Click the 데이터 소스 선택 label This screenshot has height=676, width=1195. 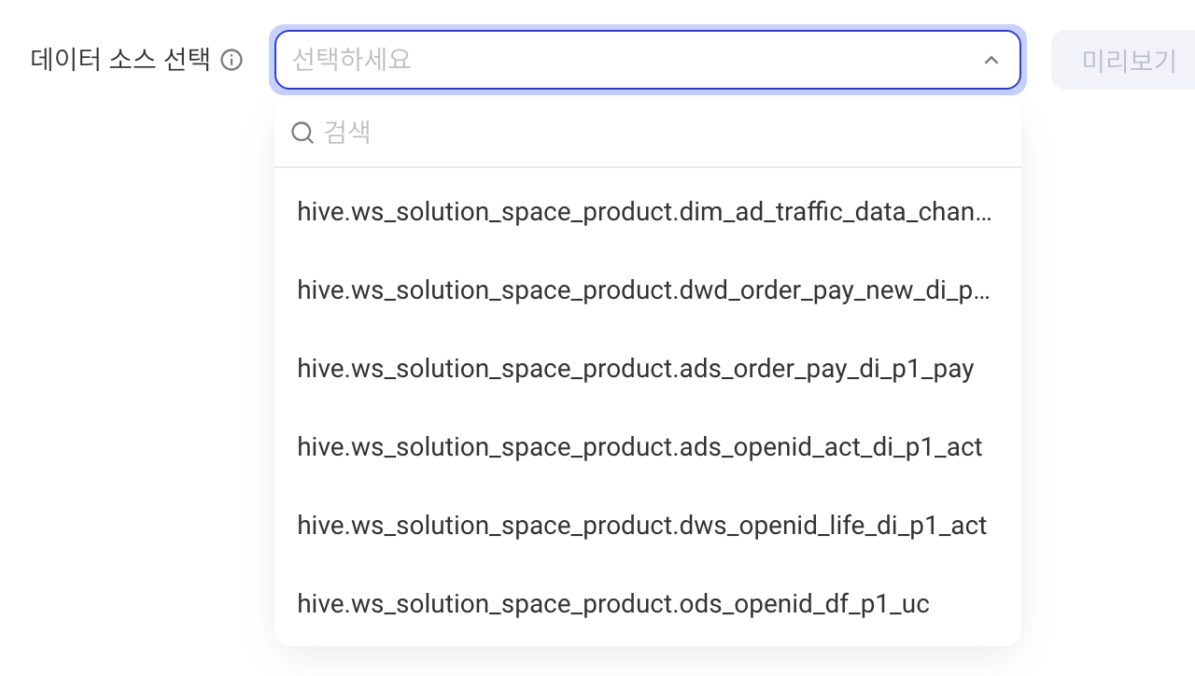coord(120,60)
